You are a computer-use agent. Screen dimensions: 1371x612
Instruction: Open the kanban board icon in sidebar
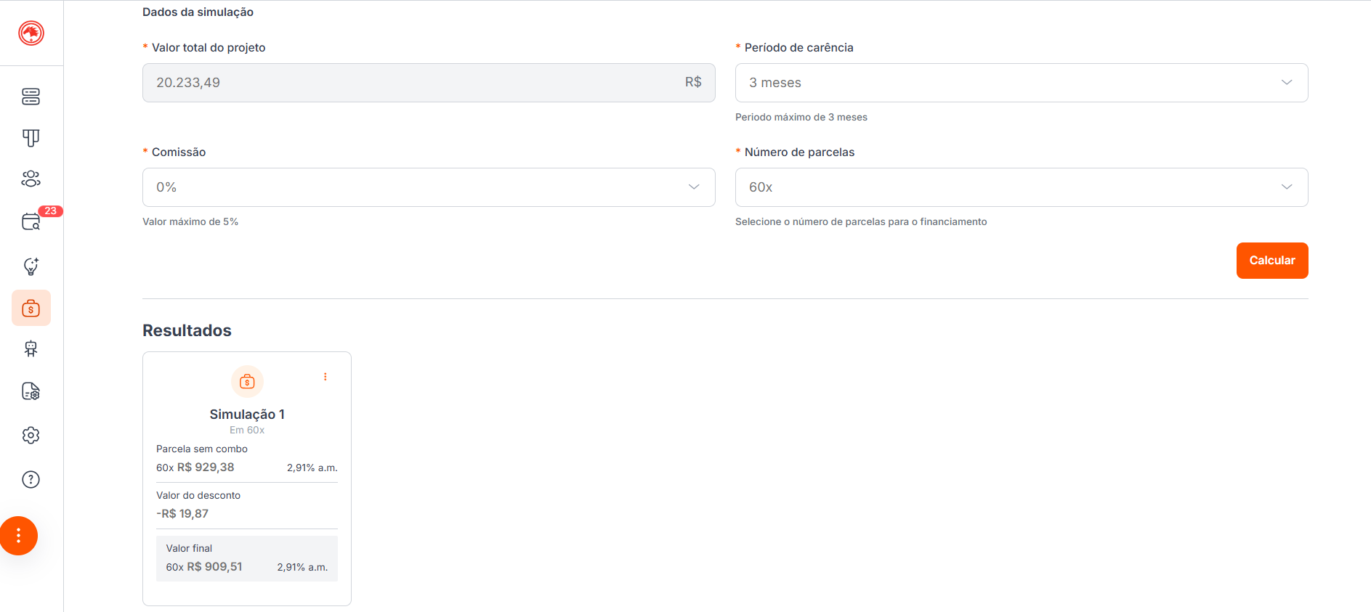[31, 138]
